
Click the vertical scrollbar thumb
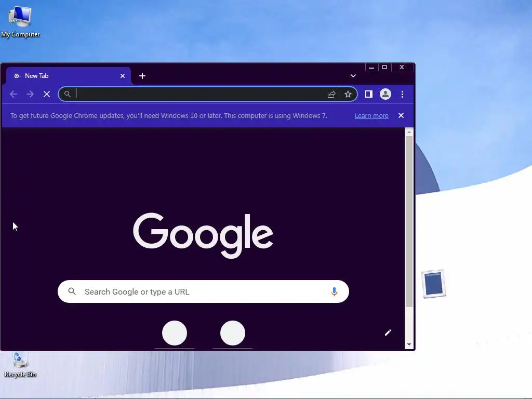(x=409, y=221)
